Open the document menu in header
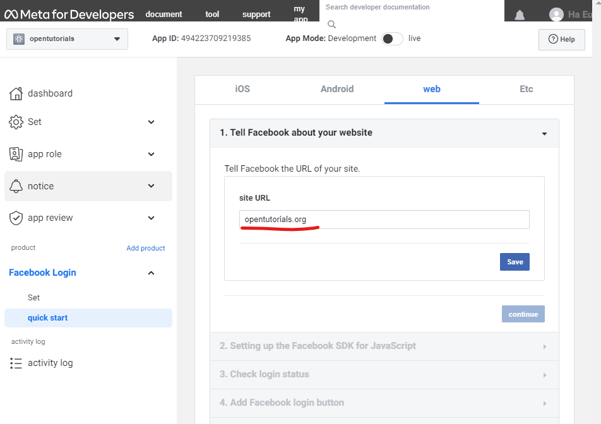Screen dimensions: 601x424 (164, 15)
